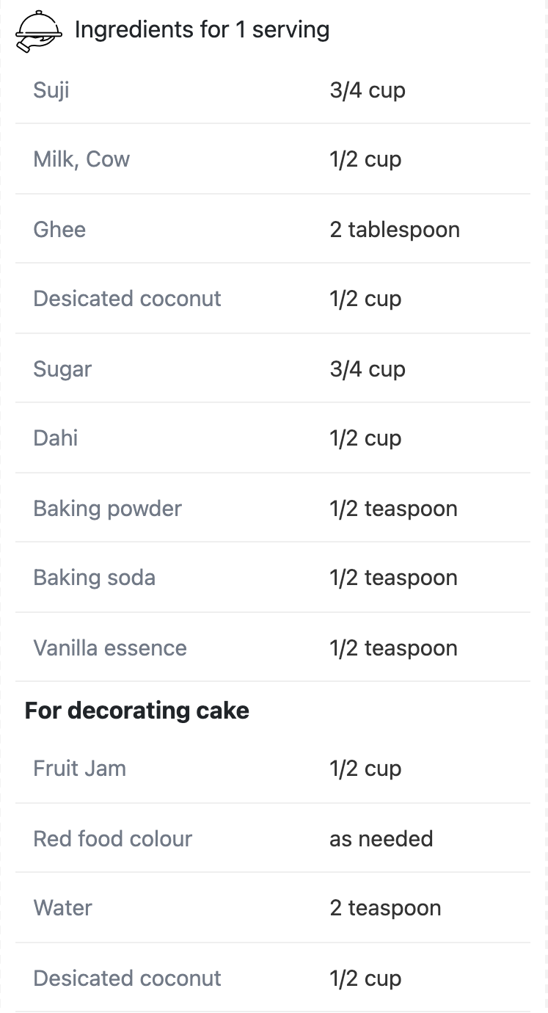The height and width of the screenshot is (1013, 548).
Task: Click the "For decorating cake" section heading
Action: 137,711
